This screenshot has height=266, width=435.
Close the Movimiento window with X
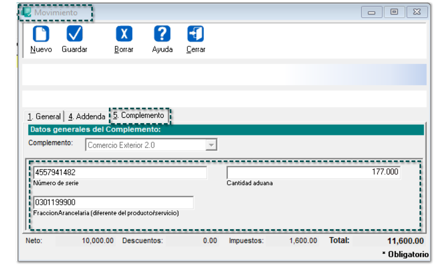(417, 12)
